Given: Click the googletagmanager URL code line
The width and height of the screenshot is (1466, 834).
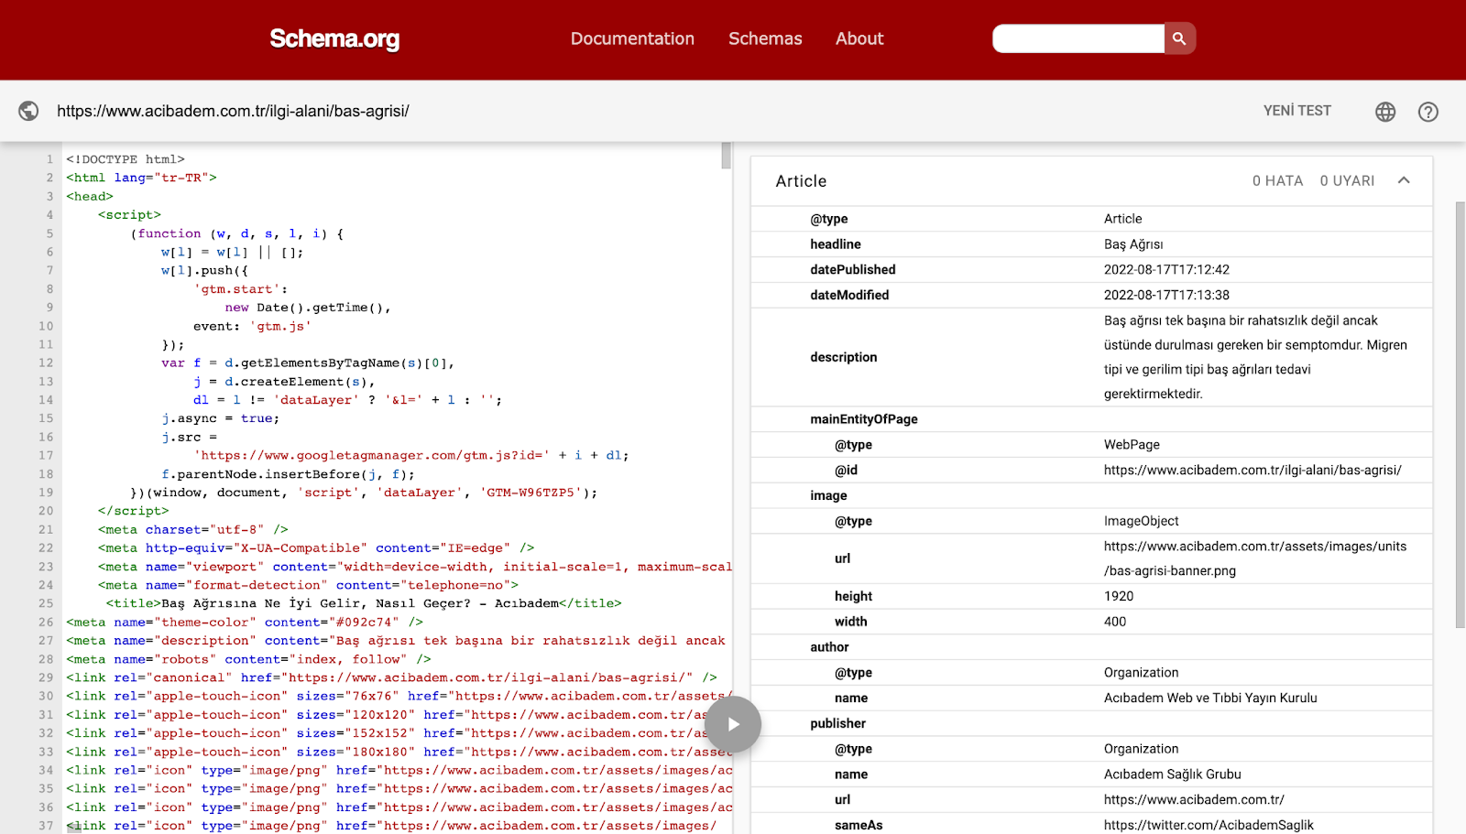Looking at the screenshot, I should 410,455.
